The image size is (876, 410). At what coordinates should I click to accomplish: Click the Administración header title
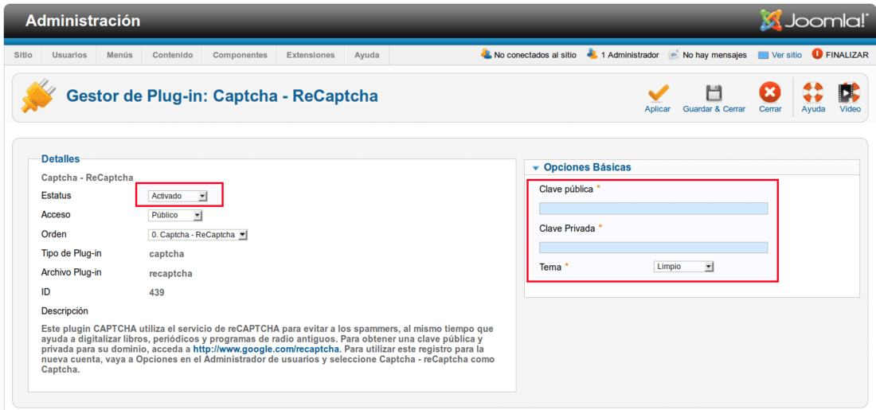[83, 21]
